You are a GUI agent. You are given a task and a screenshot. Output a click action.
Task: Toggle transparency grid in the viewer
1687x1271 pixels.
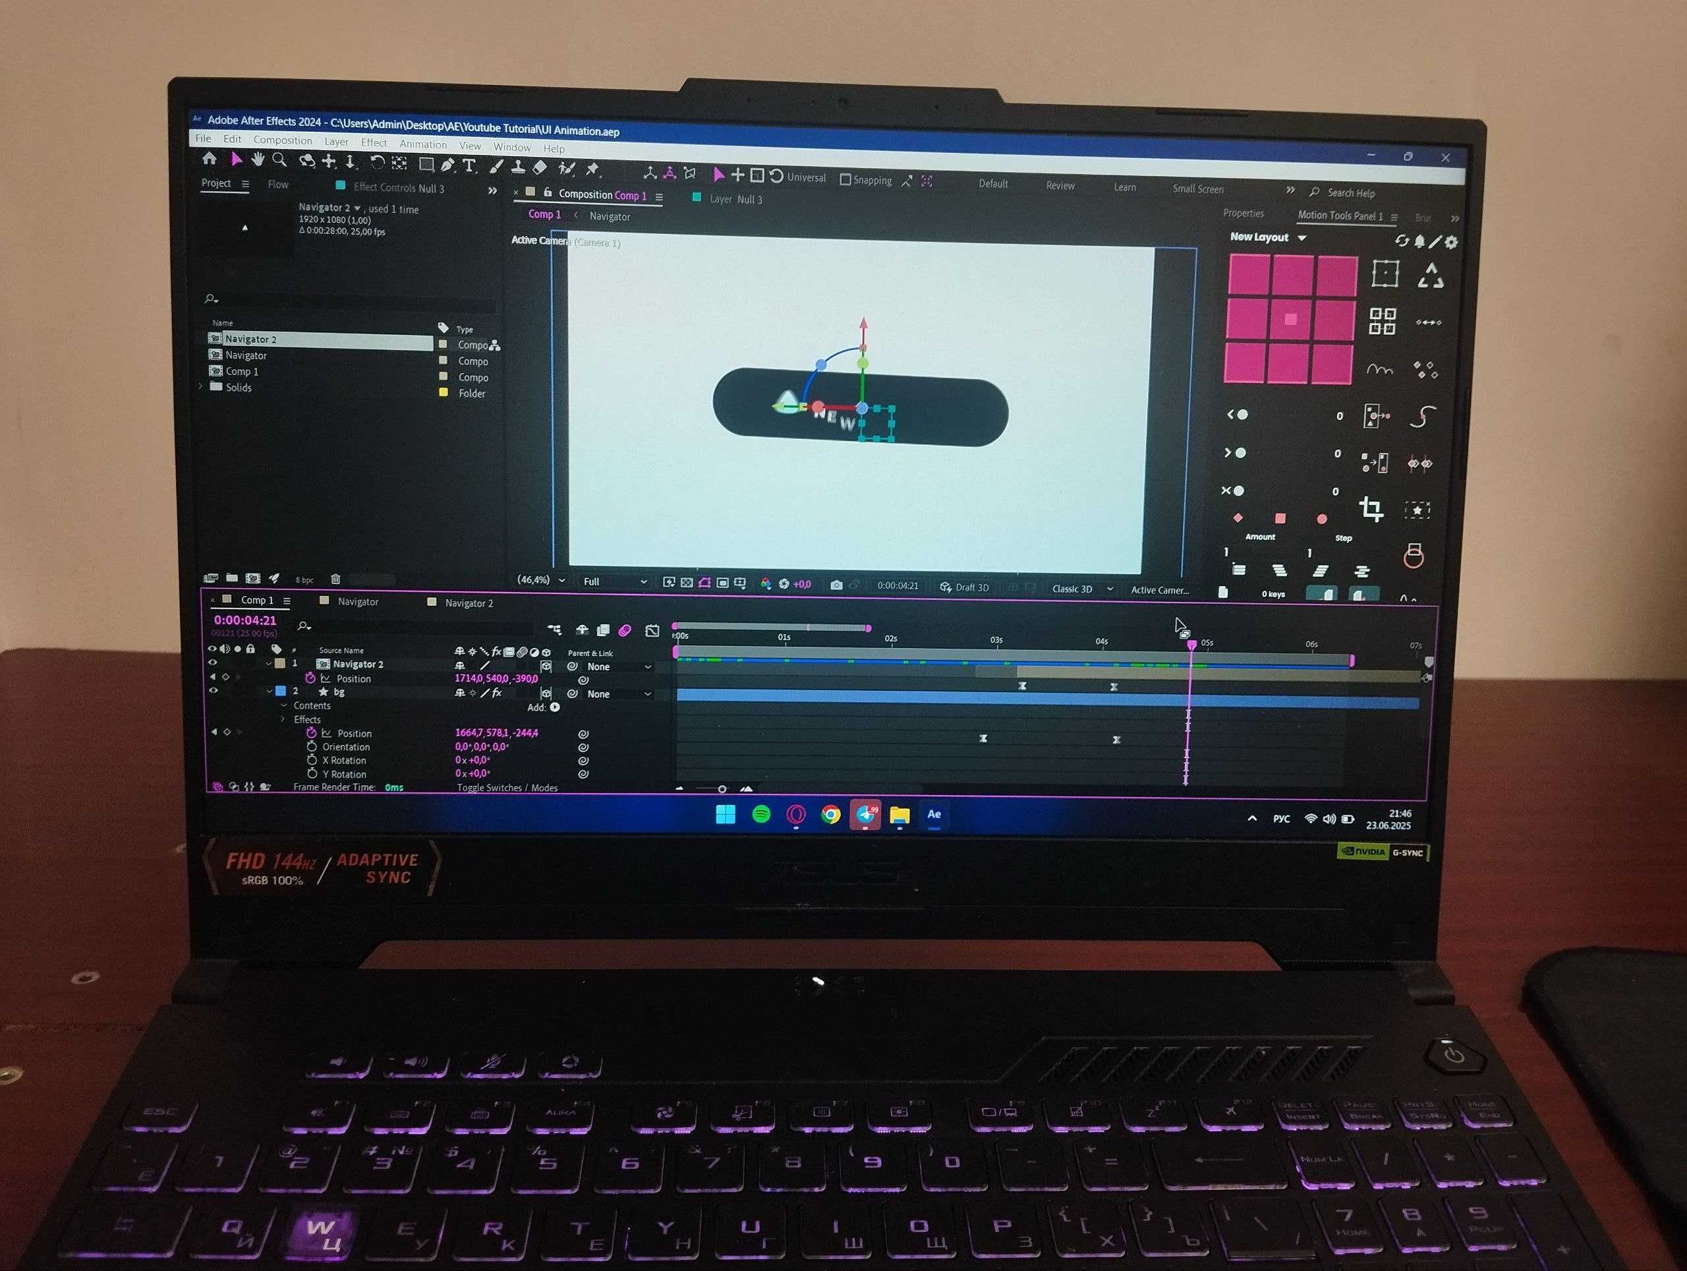(687, 583)
